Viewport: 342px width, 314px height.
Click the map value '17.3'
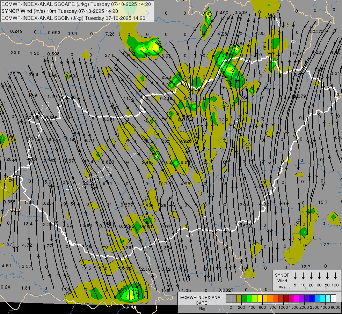(x=224, y=120)
